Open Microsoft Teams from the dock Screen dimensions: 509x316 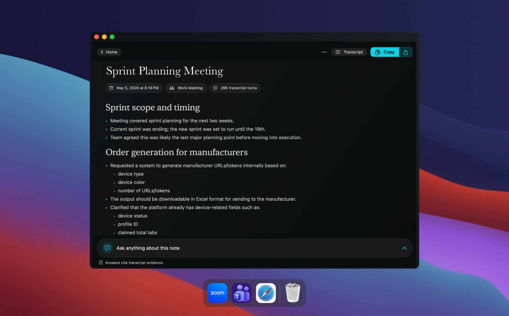tap(241, 293)
